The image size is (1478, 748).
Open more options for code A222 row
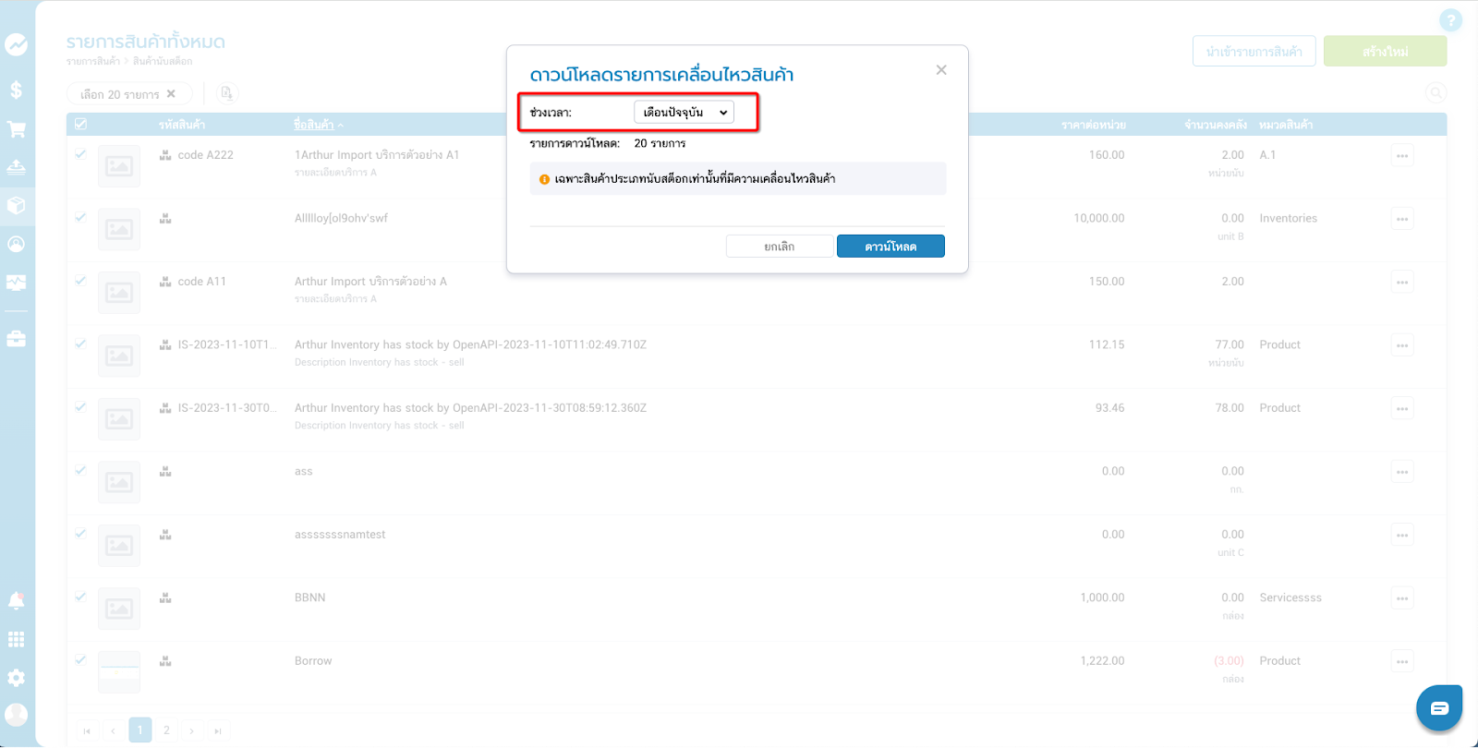click(x=1401, y=156)
